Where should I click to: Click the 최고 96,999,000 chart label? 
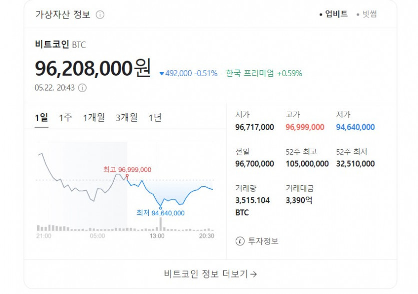[x=127, y=170]
